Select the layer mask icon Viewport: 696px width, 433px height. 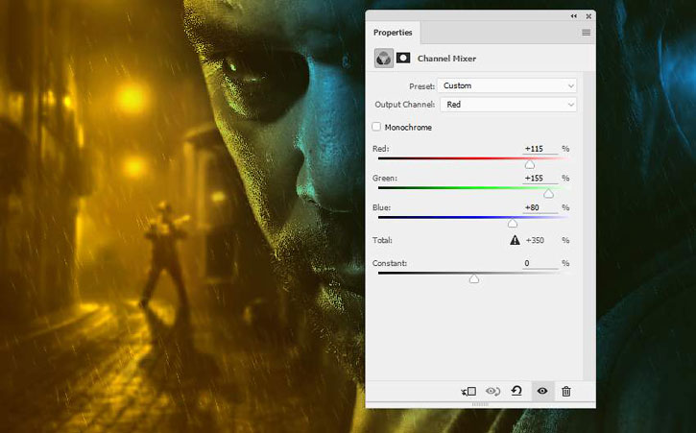(403, 58)
